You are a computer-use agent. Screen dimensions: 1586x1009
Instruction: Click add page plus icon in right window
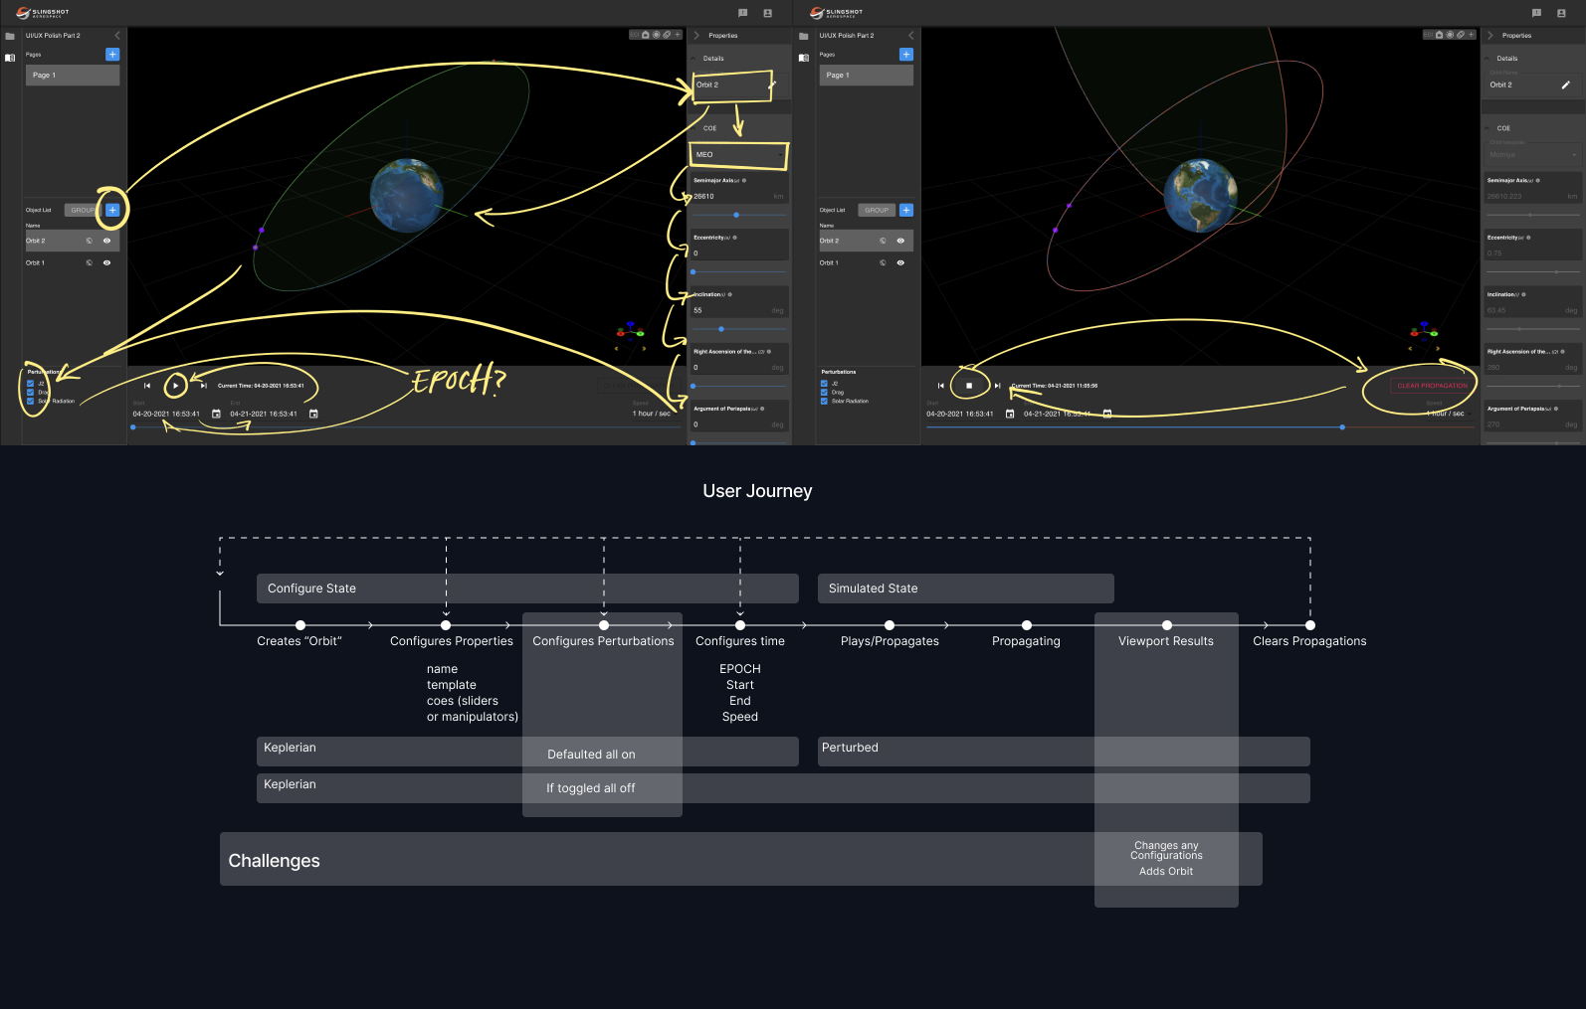pyautogui.click(x=905, y=55)
